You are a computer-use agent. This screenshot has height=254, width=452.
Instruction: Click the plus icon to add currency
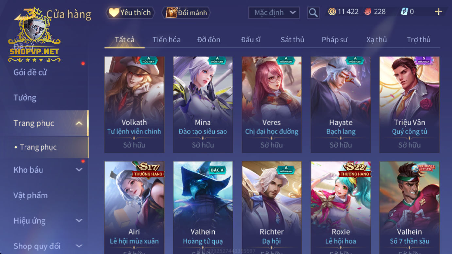point(438,12)
